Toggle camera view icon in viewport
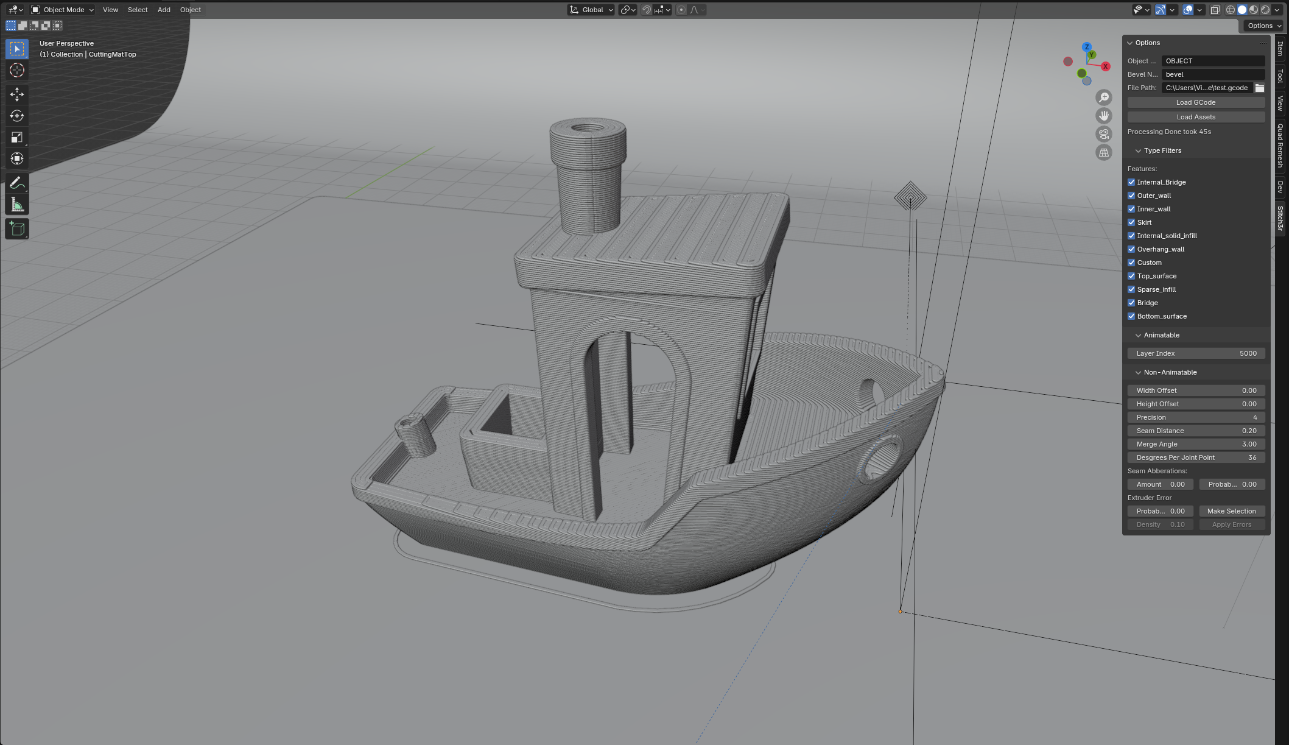The width and height of the screenshot is (1289, 745). click(1103, 134)
